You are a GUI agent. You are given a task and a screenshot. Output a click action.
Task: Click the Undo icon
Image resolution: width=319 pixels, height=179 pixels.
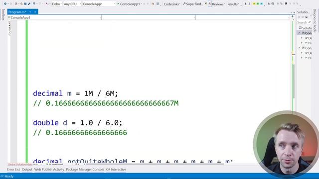point(34,3)
